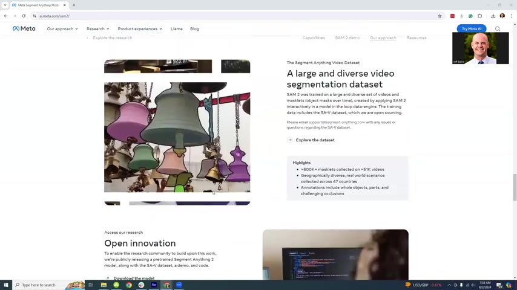Click the gray S extension icon
Viewport: 517px width, 290px height.
[461, 16]
